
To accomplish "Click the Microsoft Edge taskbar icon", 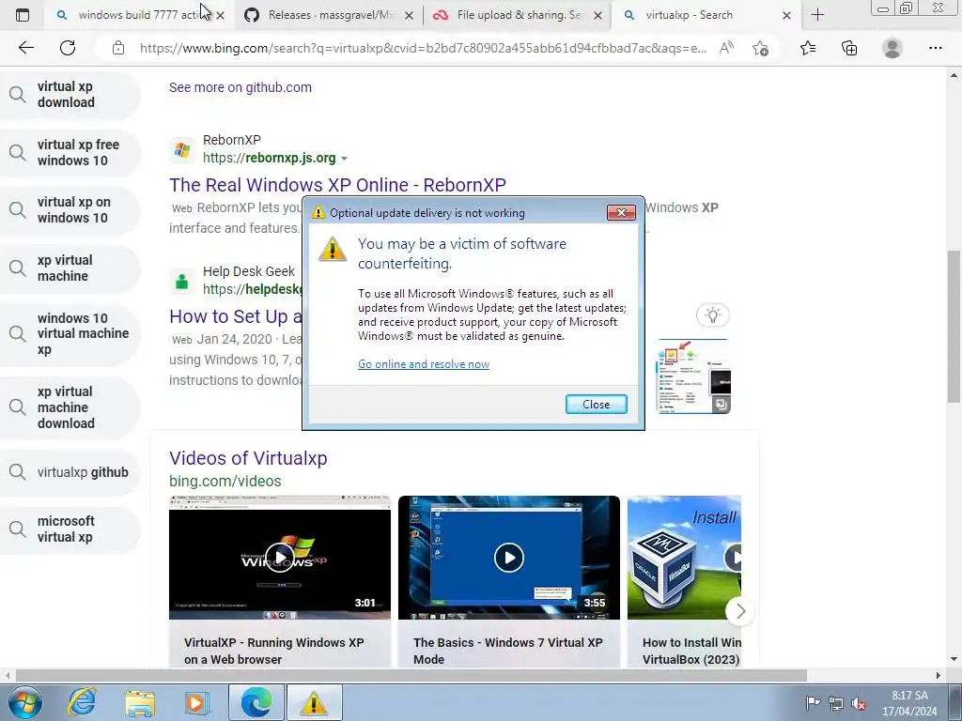I will (x=256, y=702).
